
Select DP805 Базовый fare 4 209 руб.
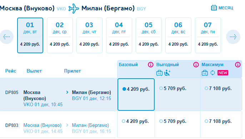pos(136,89)
